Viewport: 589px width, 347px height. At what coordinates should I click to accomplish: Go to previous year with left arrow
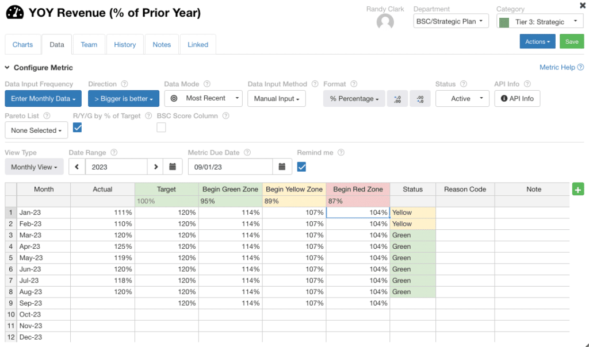pyautogui.click(x=77, y=167)
